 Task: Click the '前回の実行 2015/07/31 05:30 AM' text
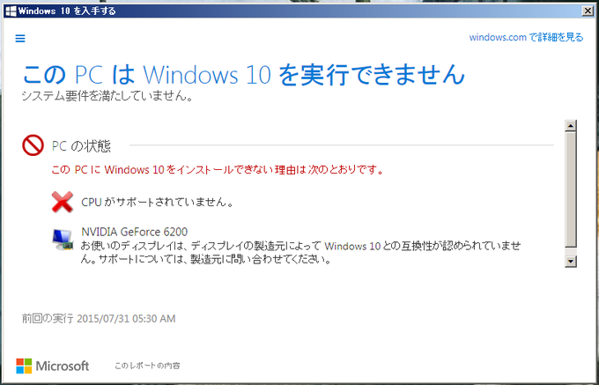point(99,319)
